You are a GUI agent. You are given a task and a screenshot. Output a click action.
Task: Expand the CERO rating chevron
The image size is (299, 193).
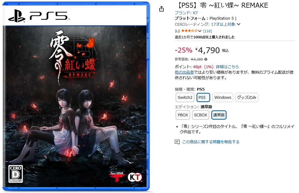[x=239, y=24]
